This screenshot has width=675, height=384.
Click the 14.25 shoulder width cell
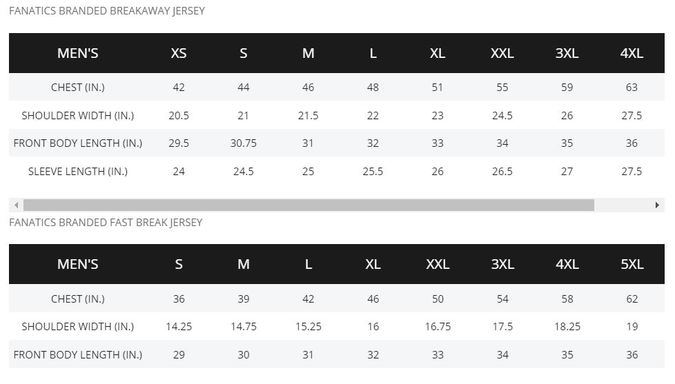pos(179,327)
